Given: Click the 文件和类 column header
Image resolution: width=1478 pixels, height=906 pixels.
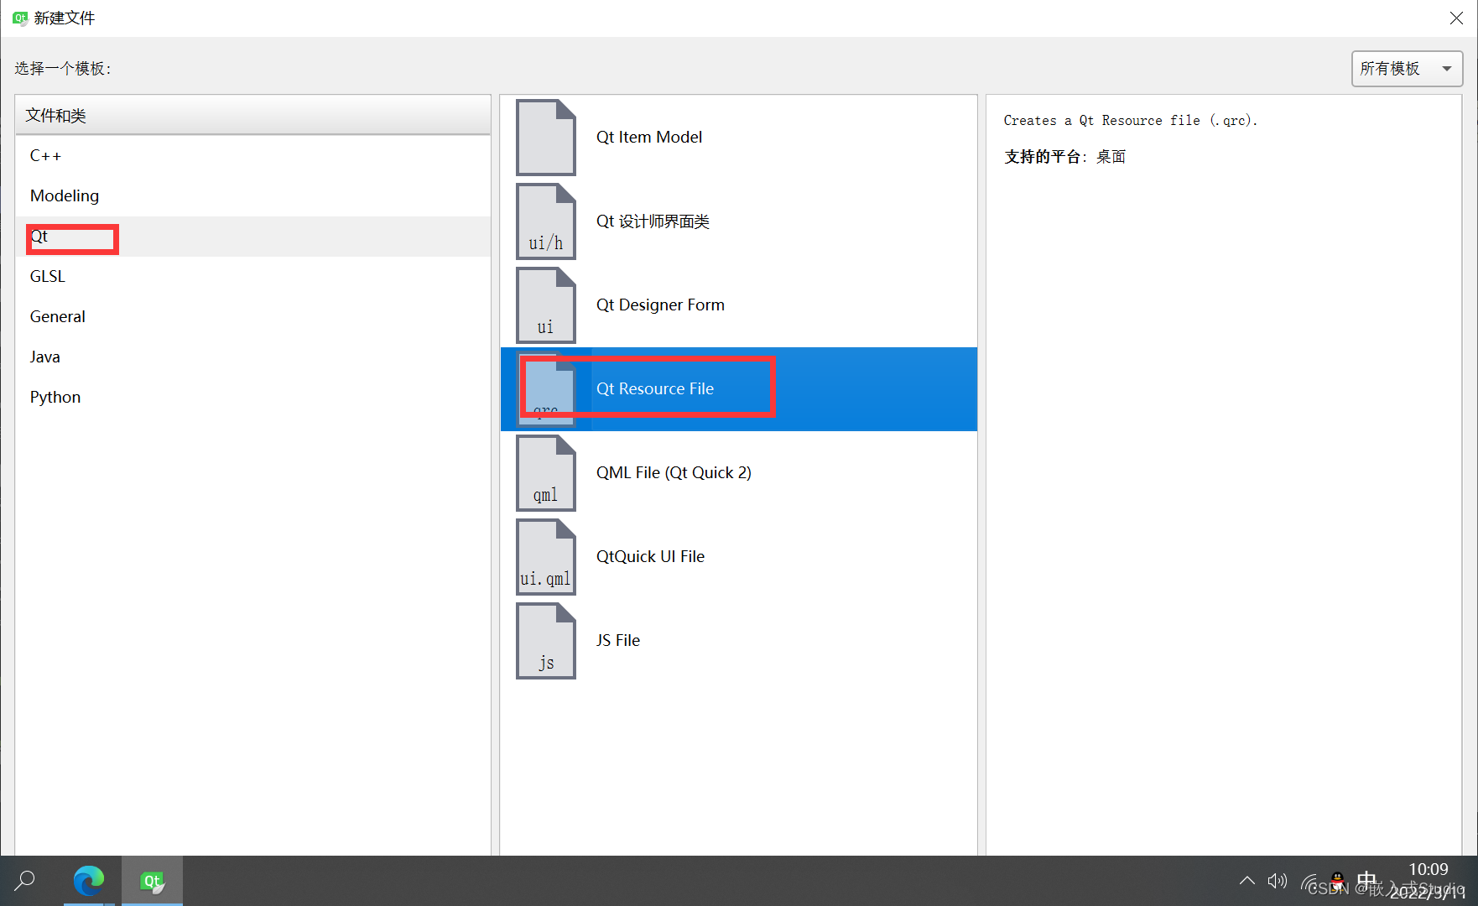Looking at the screenshot, I should (x=252, y=116).
